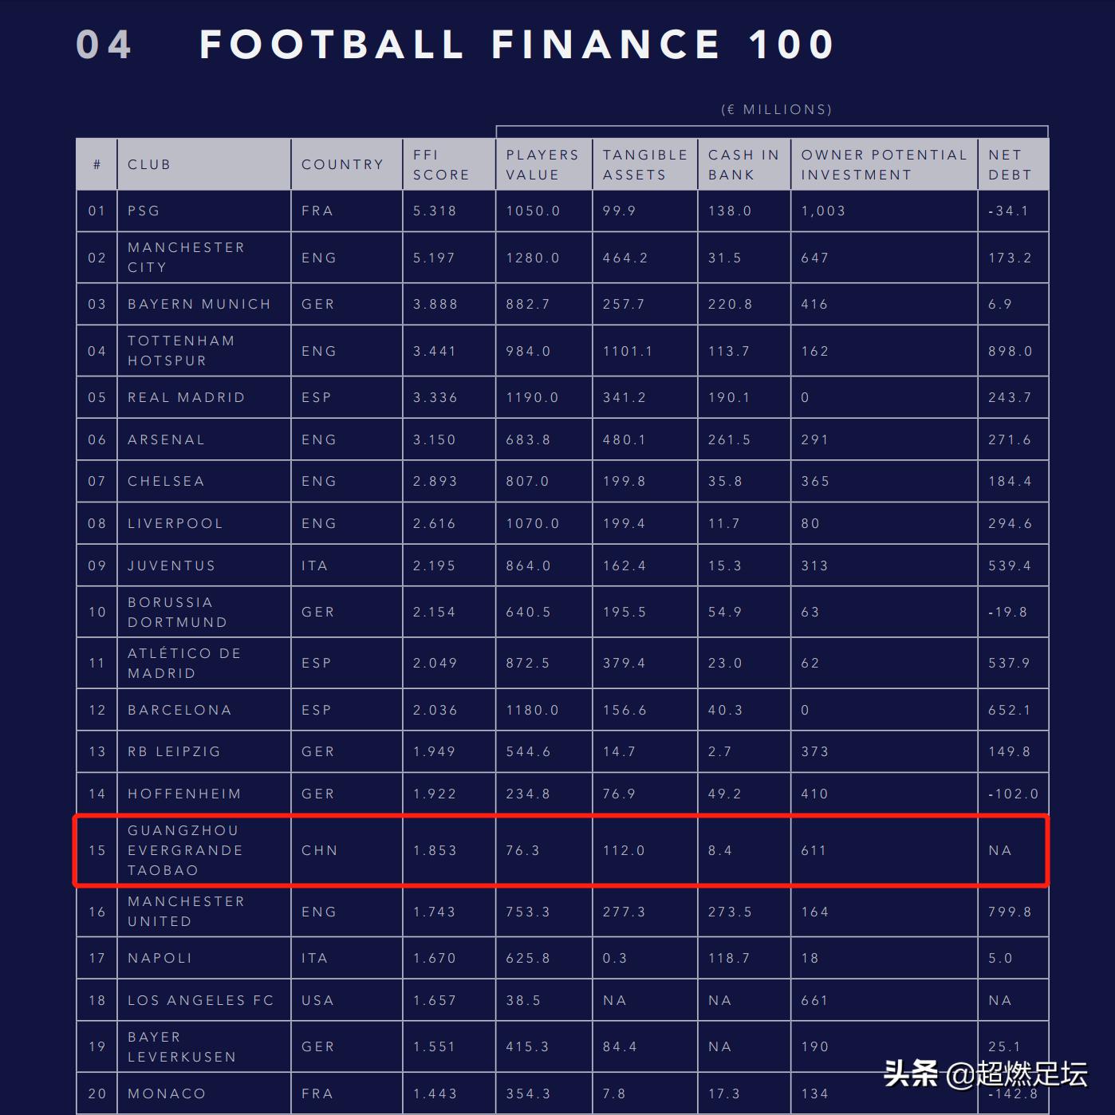Click the CHN country cell
The image size is (1115, 1115).
pyautogui.click(x=319, y=850)
